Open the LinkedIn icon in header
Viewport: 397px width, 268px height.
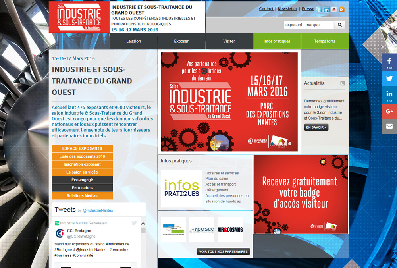[327, 10]
